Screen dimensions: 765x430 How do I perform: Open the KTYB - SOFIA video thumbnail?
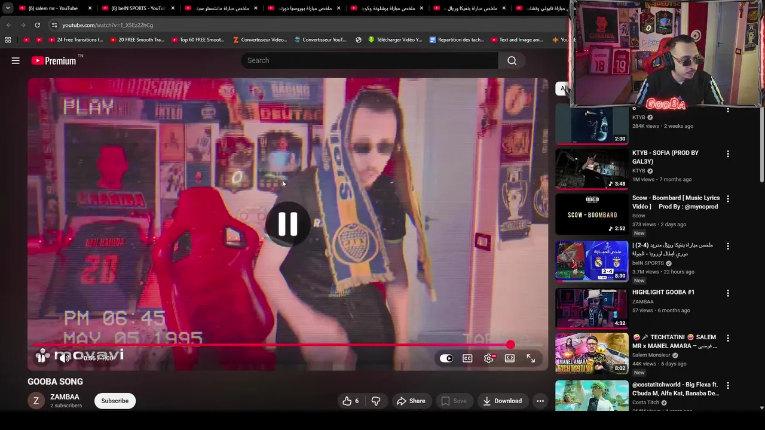[592, 169]
